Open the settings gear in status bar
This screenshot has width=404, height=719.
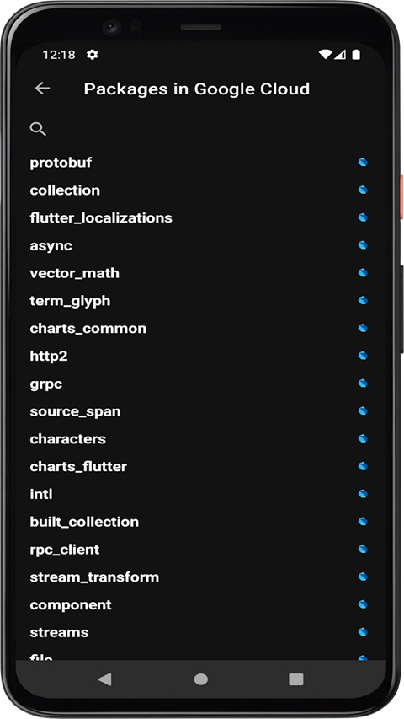[x=92, y=55]
